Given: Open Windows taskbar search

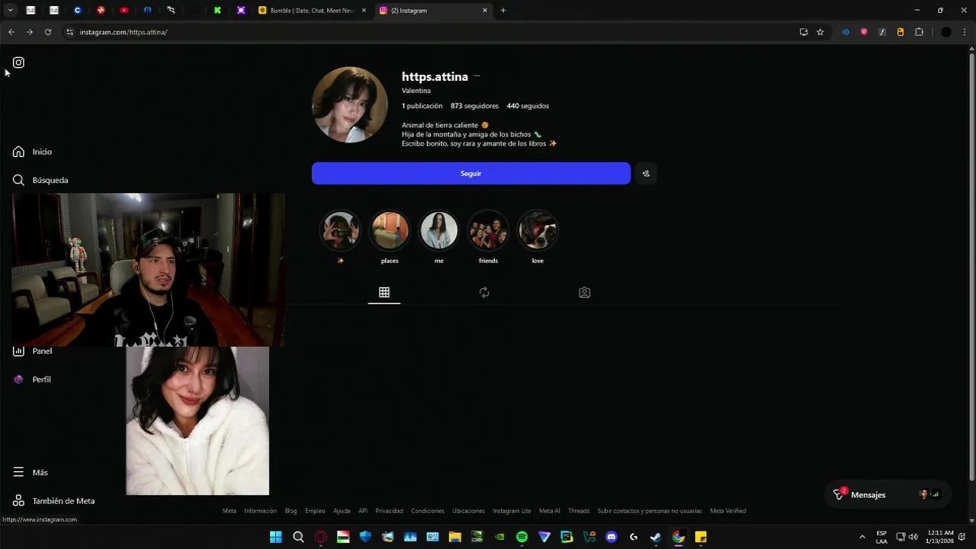Looking at the screenshot, I should point(298,537).
